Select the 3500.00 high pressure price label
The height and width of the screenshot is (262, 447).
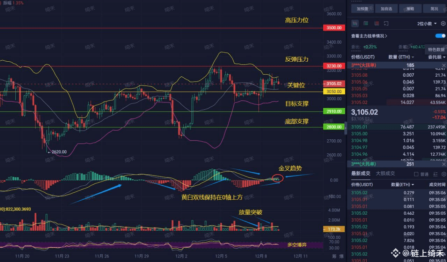click(x=334, y=28)
